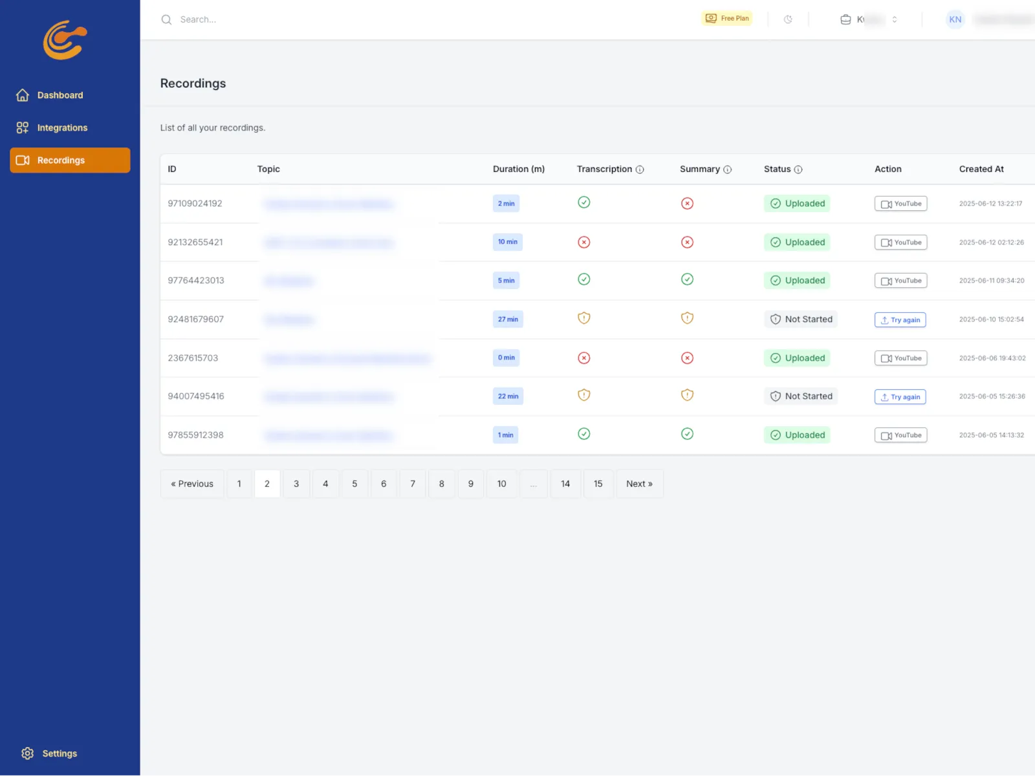1035x776 pixels.
Task: Click the 22 min duration badge
Action: [x=508, y=396]
